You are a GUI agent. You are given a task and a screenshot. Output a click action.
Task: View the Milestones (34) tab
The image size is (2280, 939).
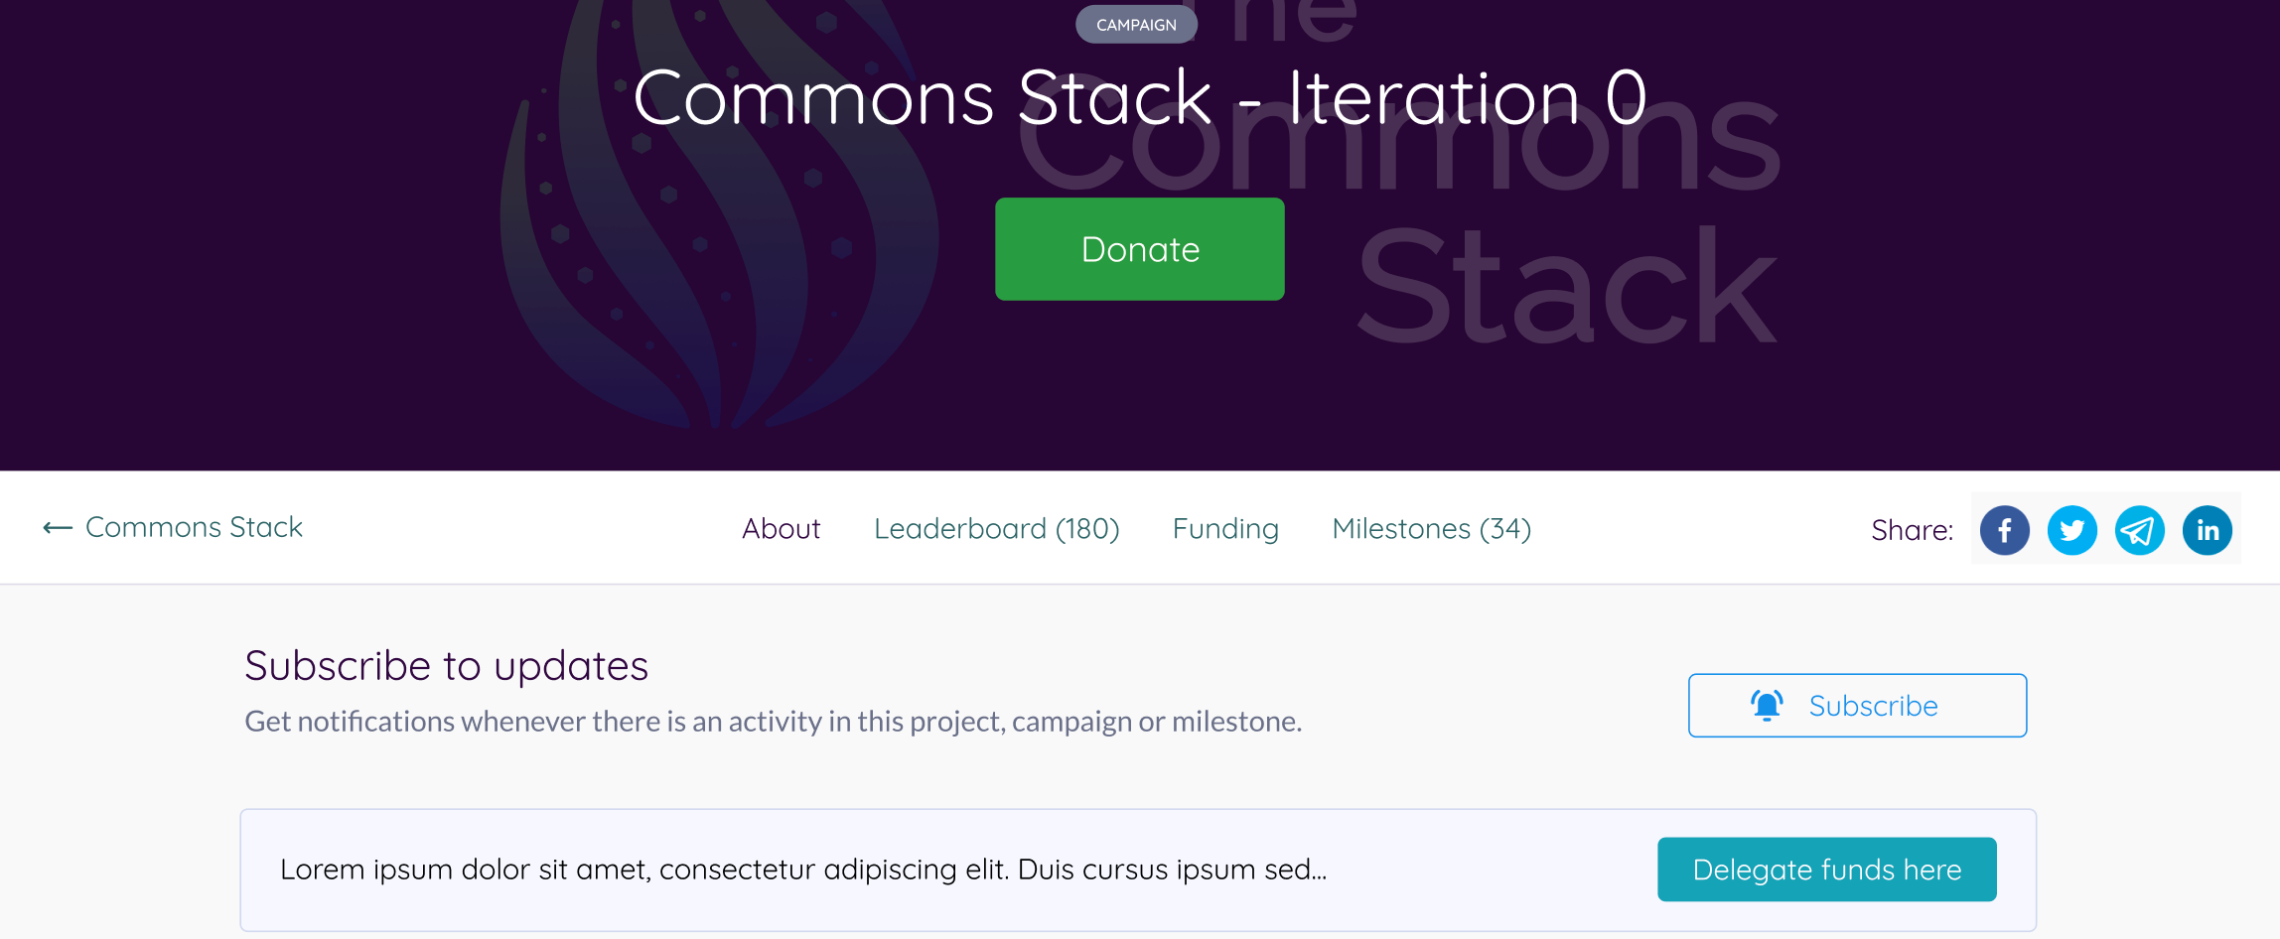coord(1431,529)
